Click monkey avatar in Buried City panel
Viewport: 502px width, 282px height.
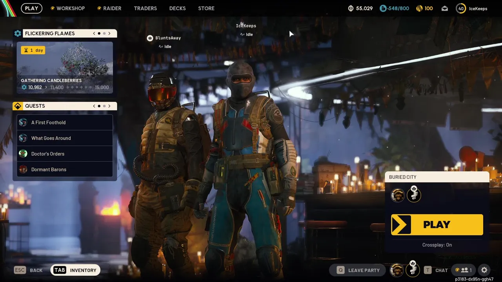tap(398, 195)
